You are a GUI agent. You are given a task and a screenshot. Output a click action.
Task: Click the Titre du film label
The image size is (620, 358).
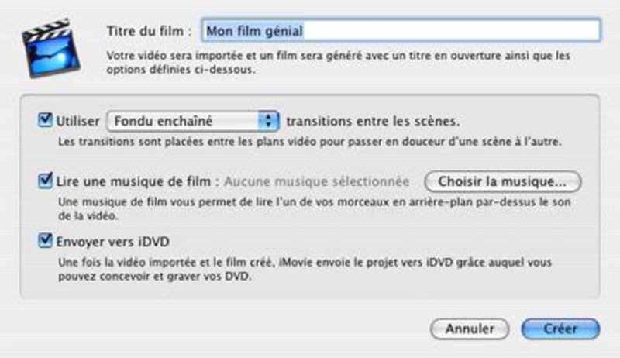(149, 31)
